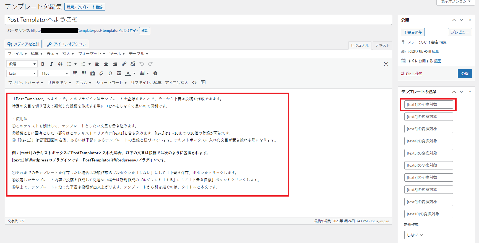
Task: Open the フォーマット menu
Action: (92, 54)
